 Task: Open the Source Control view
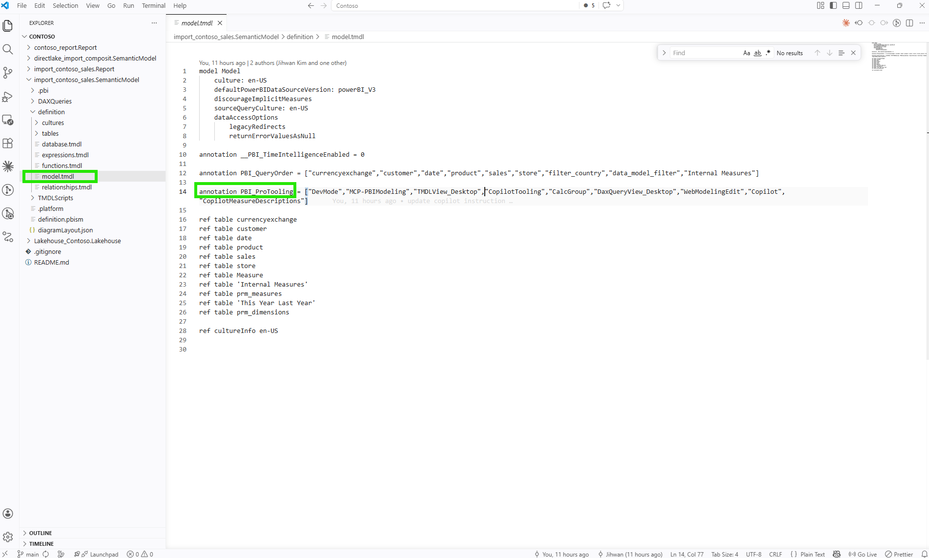tap(8, 73)
